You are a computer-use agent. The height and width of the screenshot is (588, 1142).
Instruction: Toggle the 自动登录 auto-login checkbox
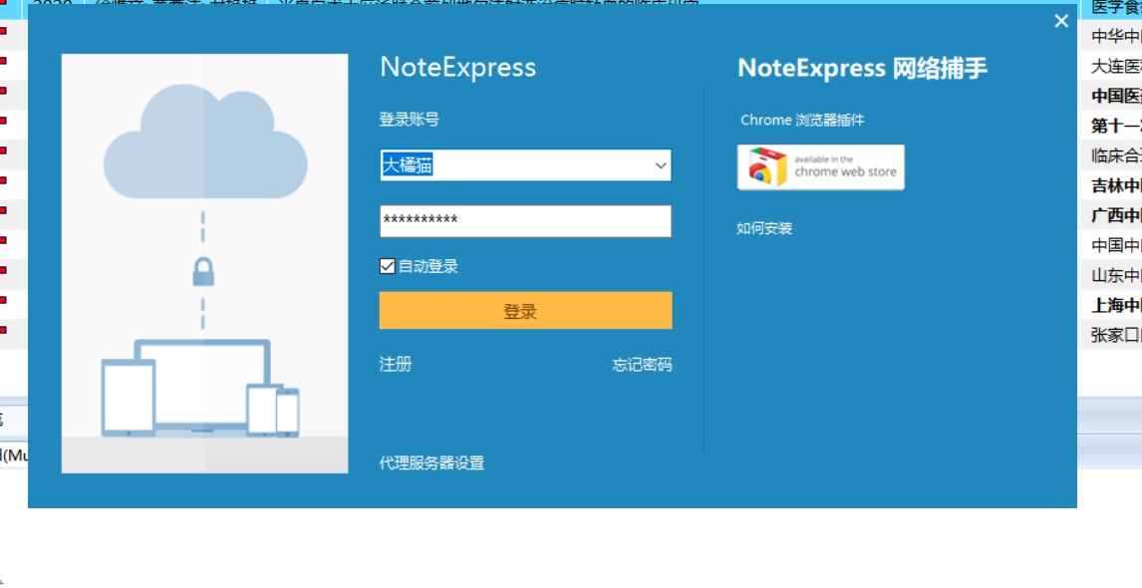pos(388,267)
